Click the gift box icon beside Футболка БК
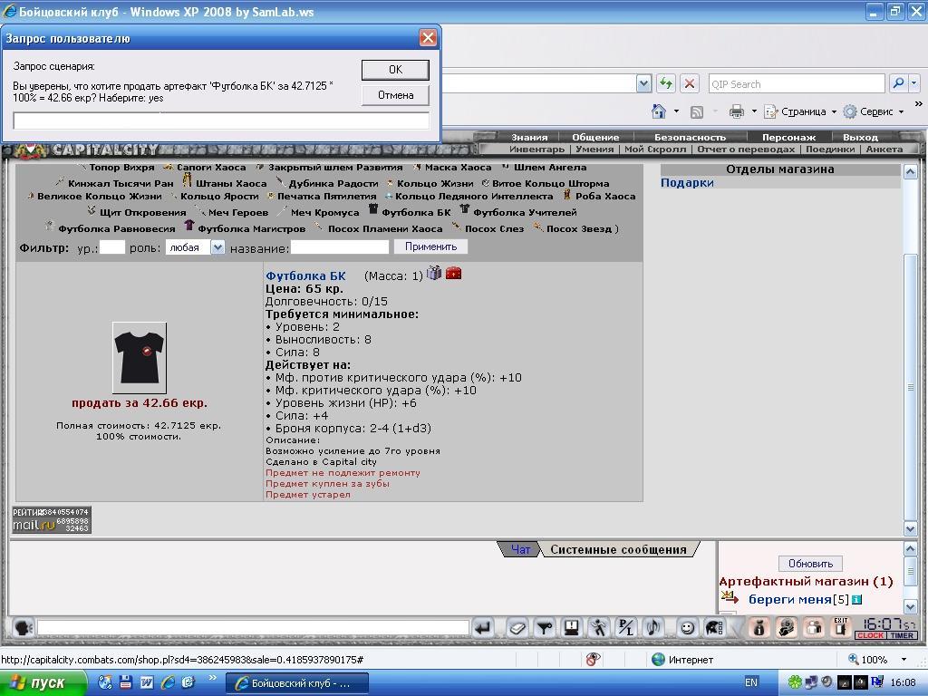 point(434,273)
